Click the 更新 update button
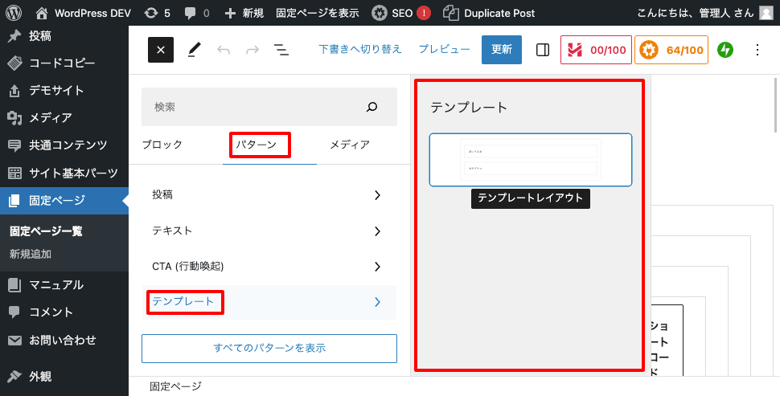 tap(501, 50)
